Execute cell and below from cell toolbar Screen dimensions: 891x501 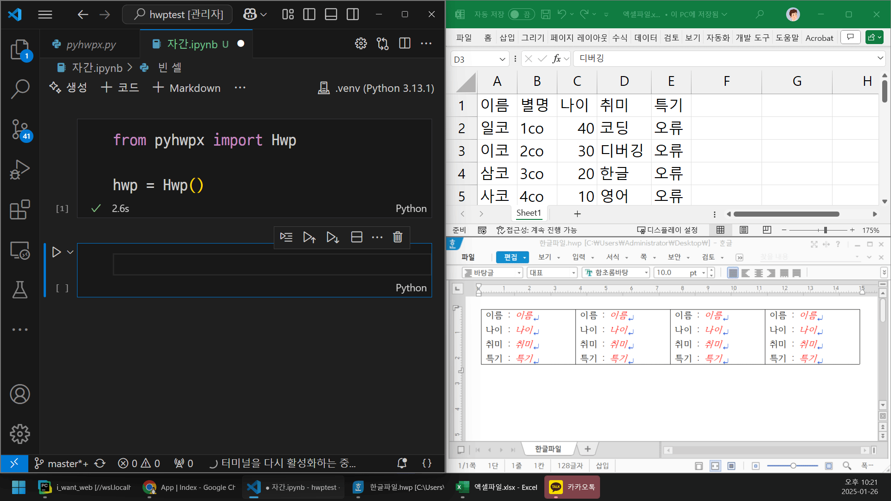(333, 237)
